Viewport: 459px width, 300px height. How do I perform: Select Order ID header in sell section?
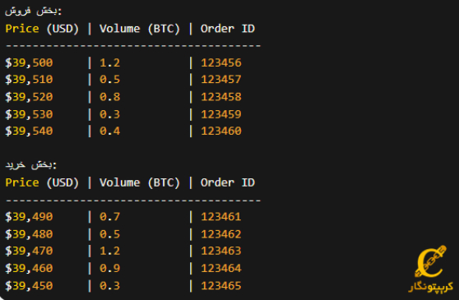click(x=228, y=29)
